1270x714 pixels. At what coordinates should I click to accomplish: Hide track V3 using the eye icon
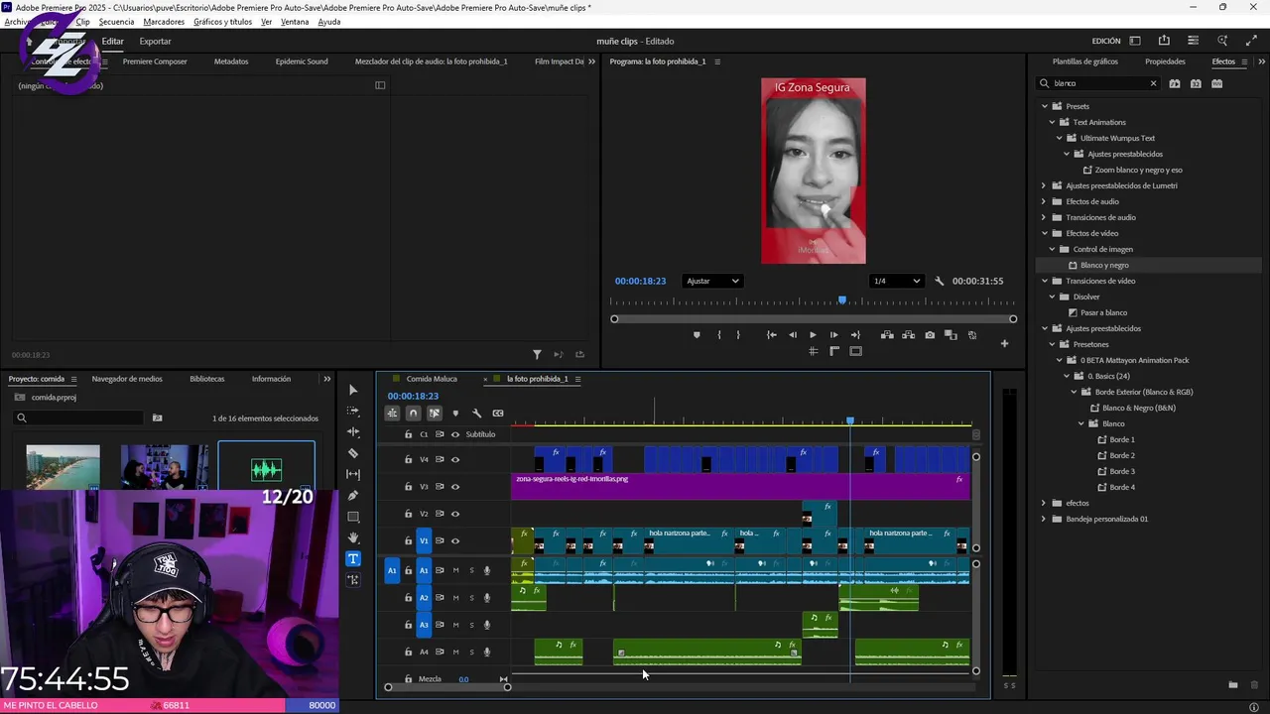455,487
